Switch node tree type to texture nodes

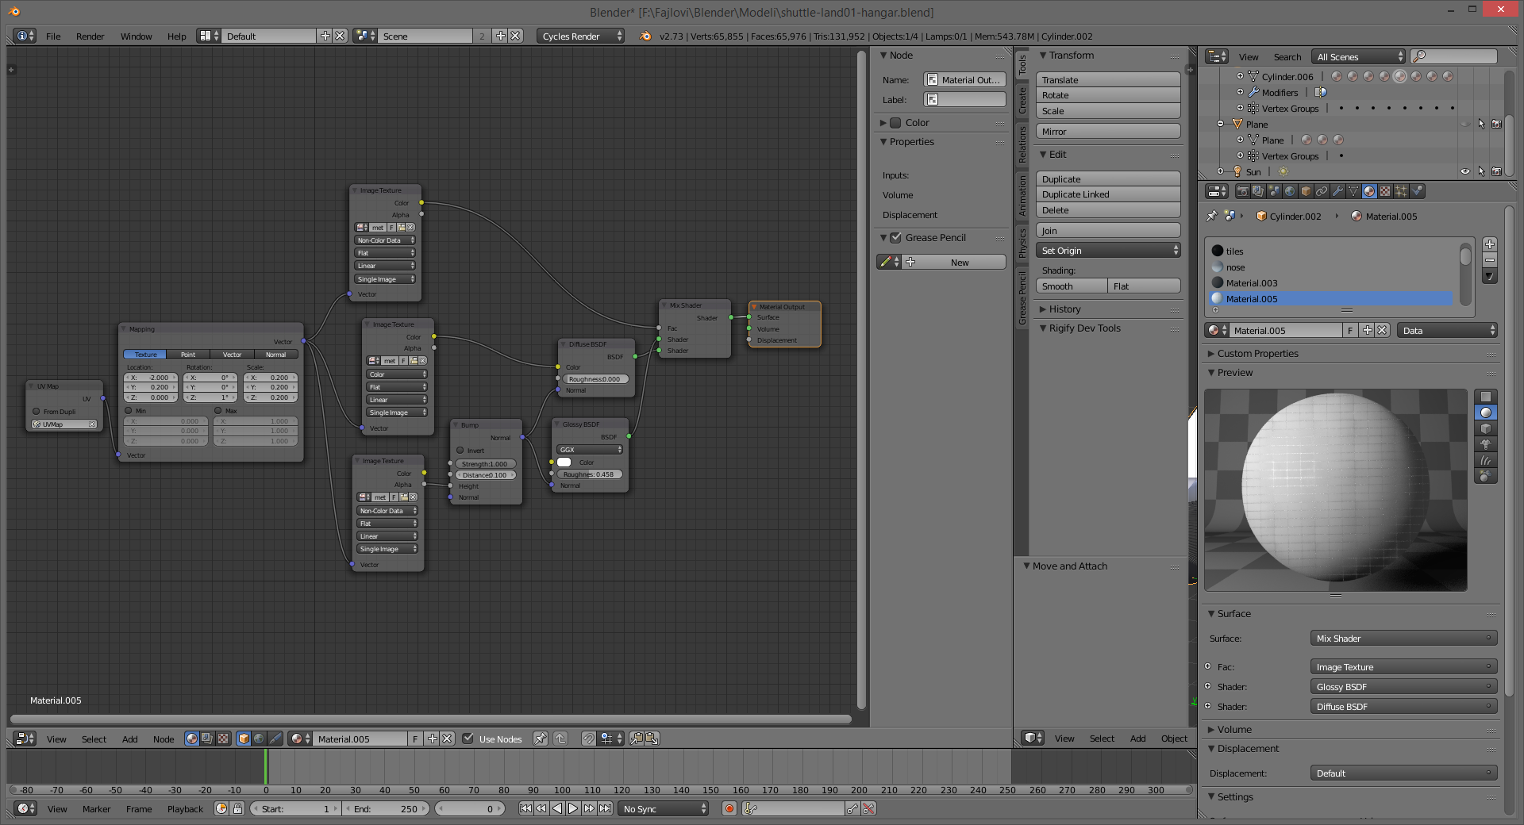223,739
